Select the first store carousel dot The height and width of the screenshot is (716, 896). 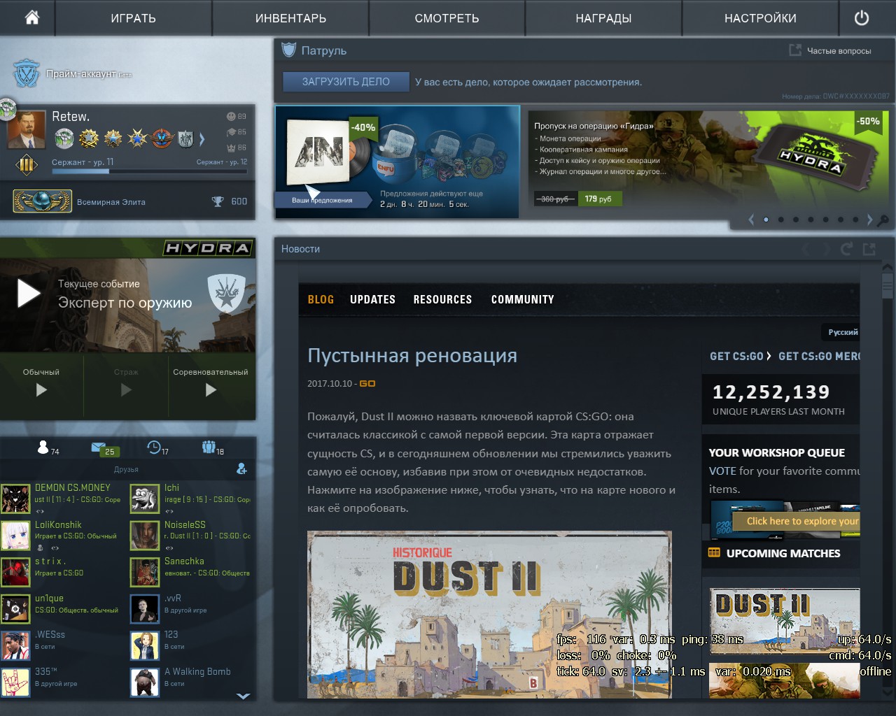pos(766,220)
